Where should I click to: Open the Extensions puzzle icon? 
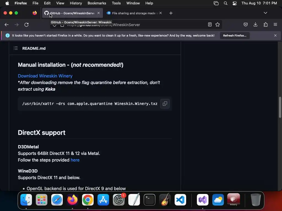click(x=265, y=24)
